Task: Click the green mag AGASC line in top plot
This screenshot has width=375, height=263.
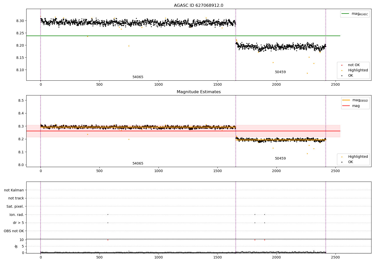Action: [183, 36]
